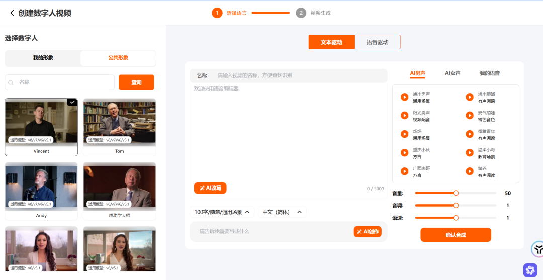543x280 pixels.
Task: Adjust the 语速 speed slider handle
Action: click(456, 218)
